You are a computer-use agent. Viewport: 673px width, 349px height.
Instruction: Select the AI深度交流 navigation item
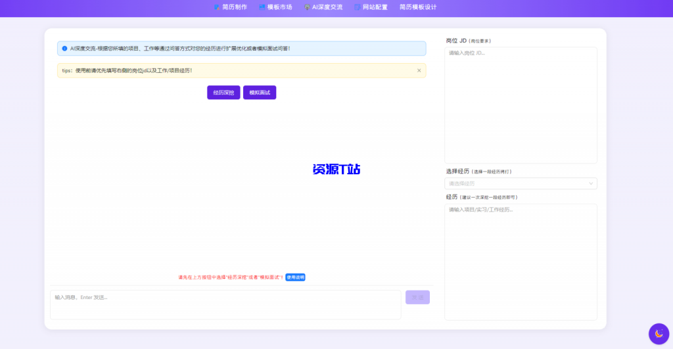coord(323,7)
